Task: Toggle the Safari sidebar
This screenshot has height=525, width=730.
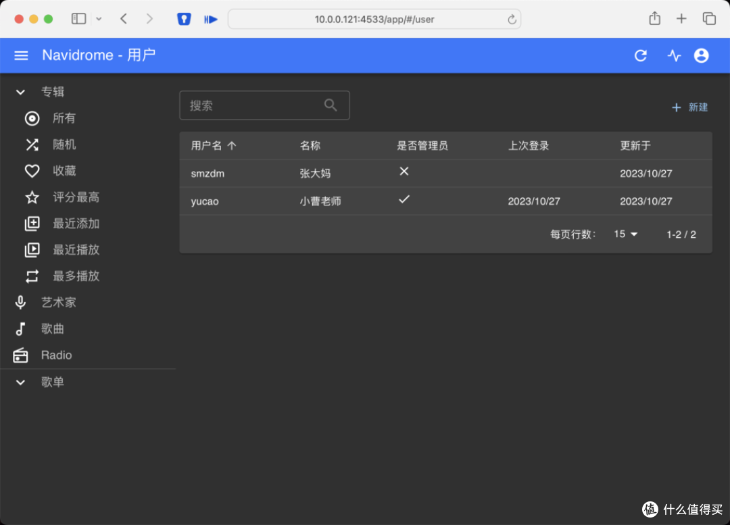Action: pyautogui.click(x=78, y=19)
